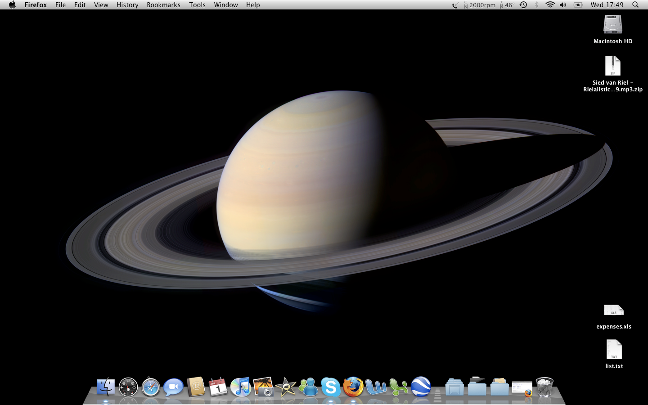The image size is (648, 405).
Task: Open the Help menu
Action: (x=253, y=5)
